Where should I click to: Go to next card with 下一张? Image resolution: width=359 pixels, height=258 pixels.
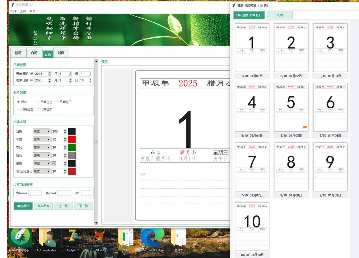[84, 206]
